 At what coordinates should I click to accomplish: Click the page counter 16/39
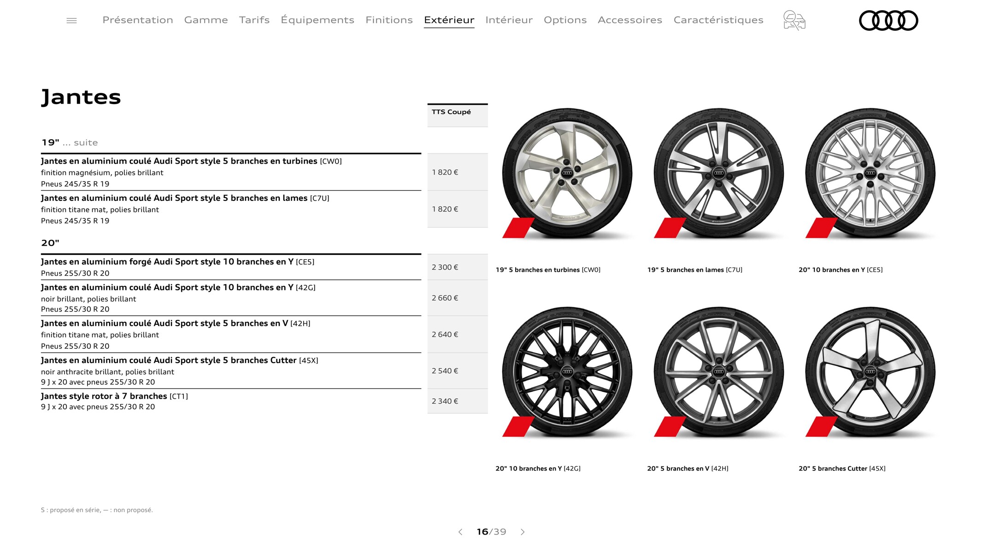(491, 532)
